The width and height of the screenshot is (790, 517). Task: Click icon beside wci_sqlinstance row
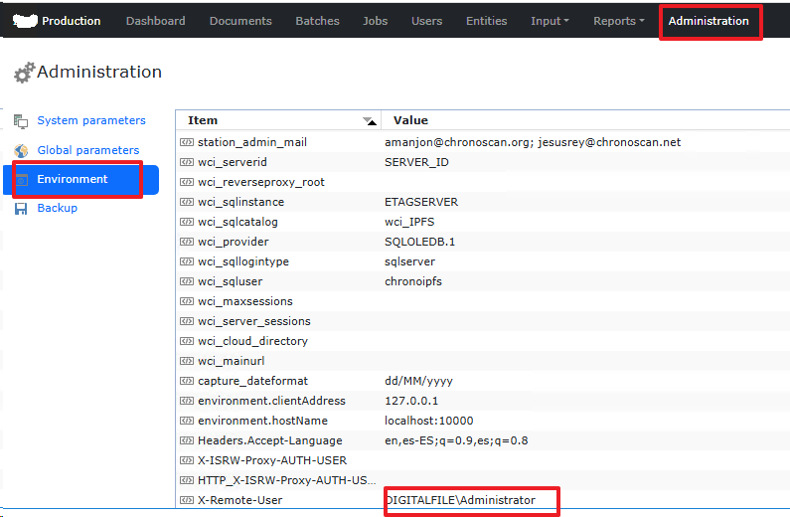click(186, 202)
